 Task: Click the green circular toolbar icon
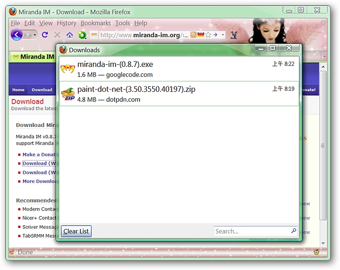(x=82, y=35)
